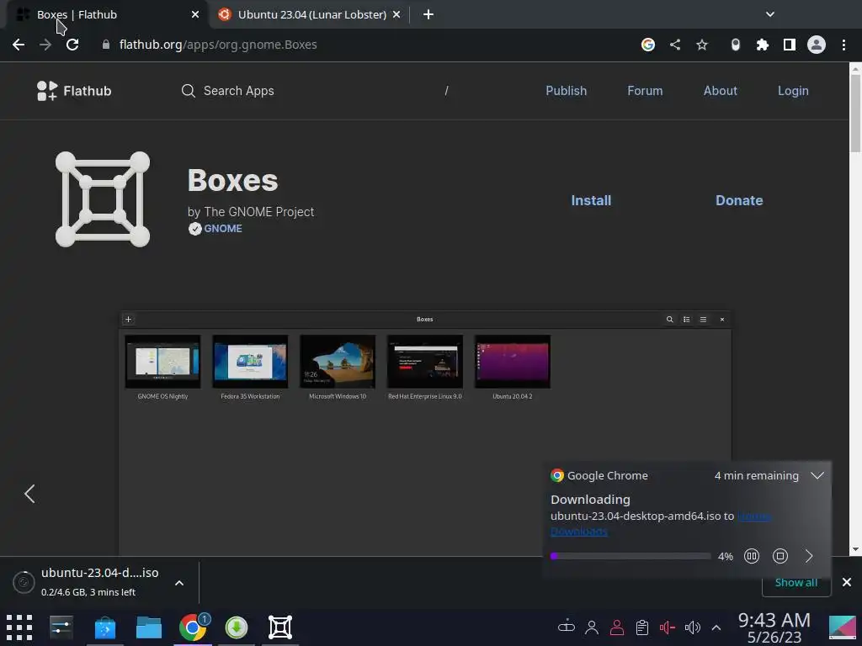Open the Publish page
862x646 pixels.
(x=567, y=91)
